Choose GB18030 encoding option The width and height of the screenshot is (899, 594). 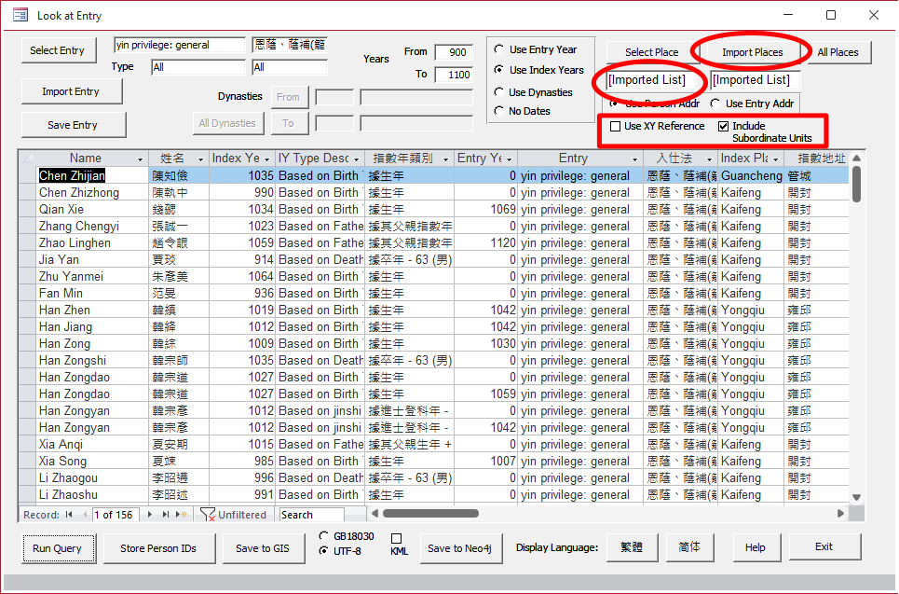point(323,536)
